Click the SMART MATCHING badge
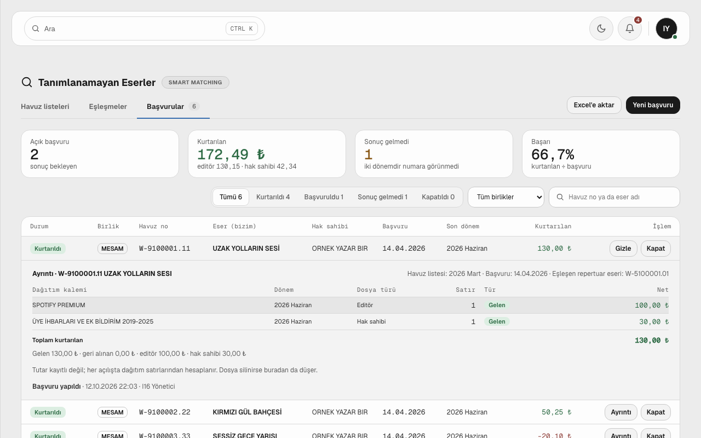 click(196, 83)
